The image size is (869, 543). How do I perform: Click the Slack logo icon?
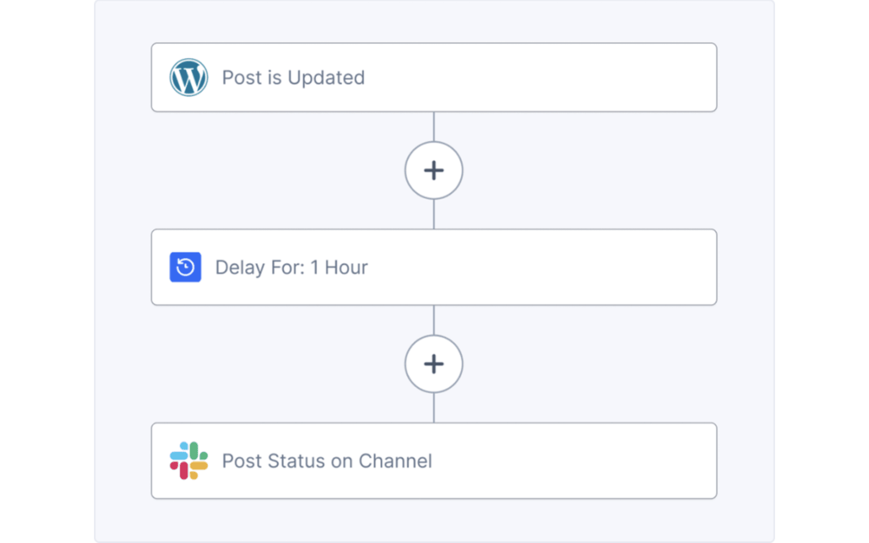(188, 460)
